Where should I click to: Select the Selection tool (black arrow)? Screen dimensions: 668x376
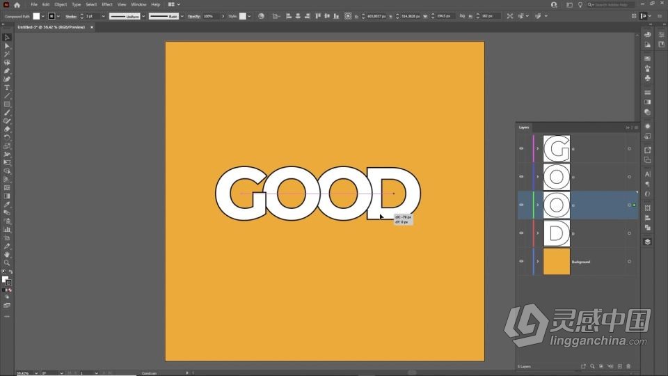click(x=7, y=38)
